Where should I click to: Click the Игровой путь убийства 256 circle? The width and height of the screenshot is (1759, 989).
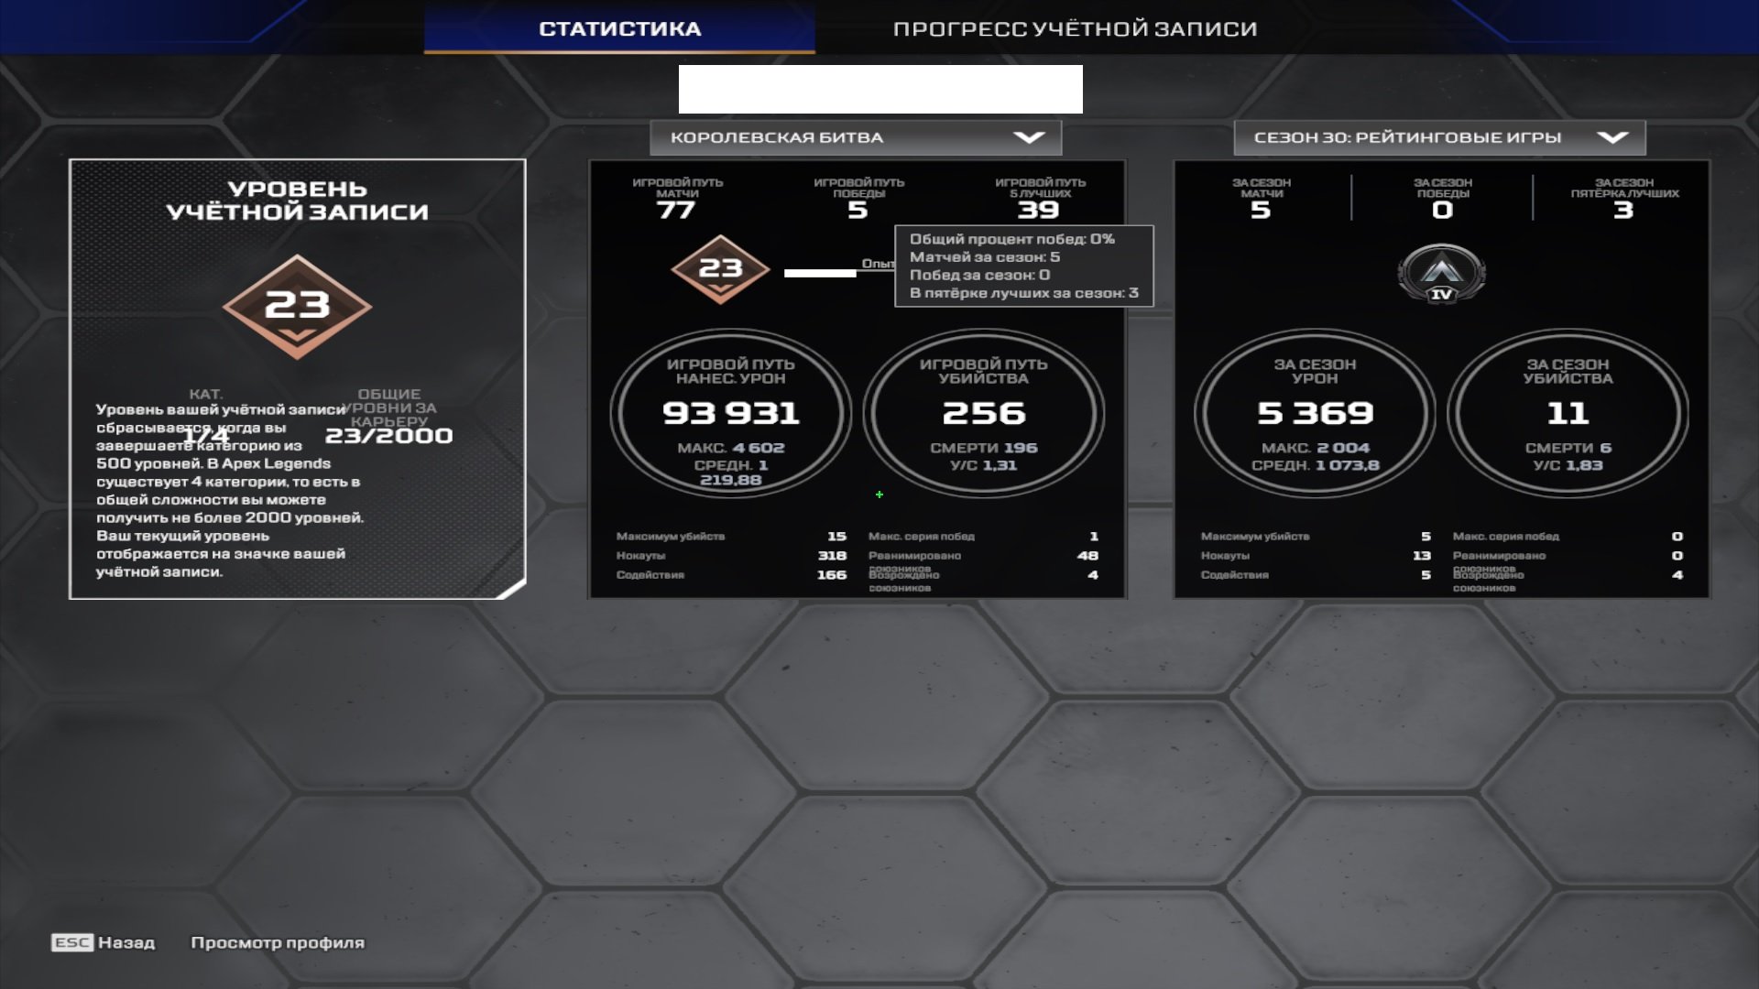(x=984, y=413)
